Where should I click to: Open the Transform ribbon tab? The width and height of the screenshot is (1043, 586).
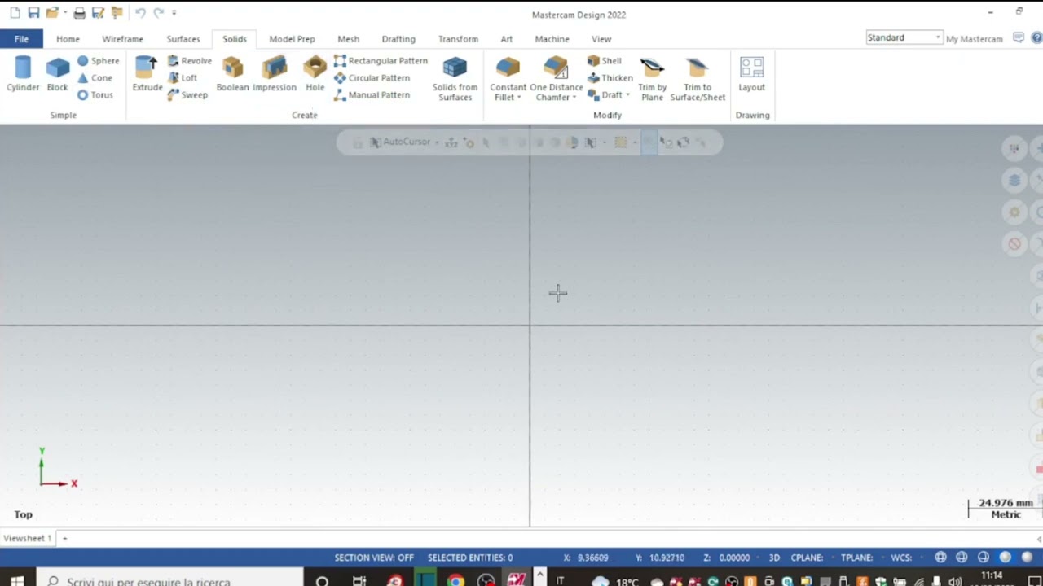point(458,39)
